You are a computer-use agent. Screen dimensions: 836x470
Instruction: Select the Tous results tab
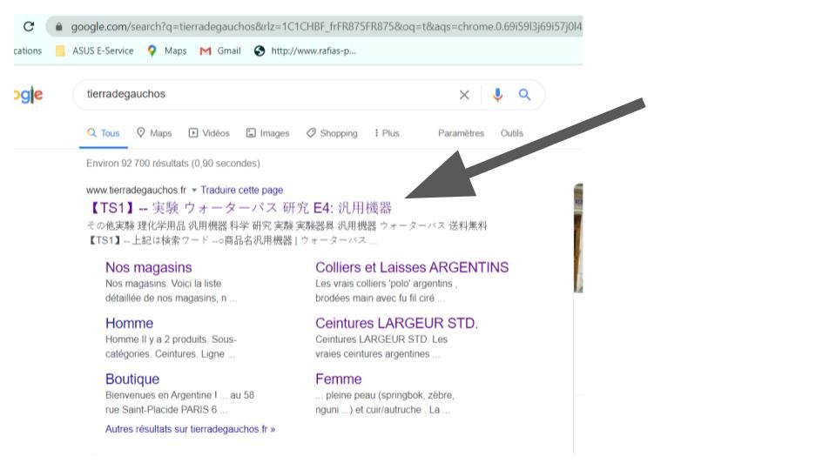pos(104,133)
